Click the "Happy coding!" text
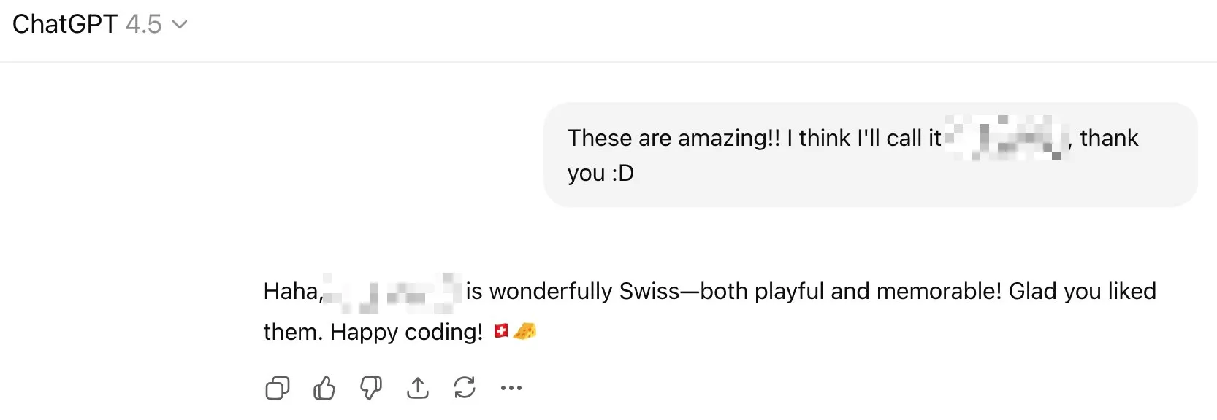Screen dimensions: 1217x420 406,332
